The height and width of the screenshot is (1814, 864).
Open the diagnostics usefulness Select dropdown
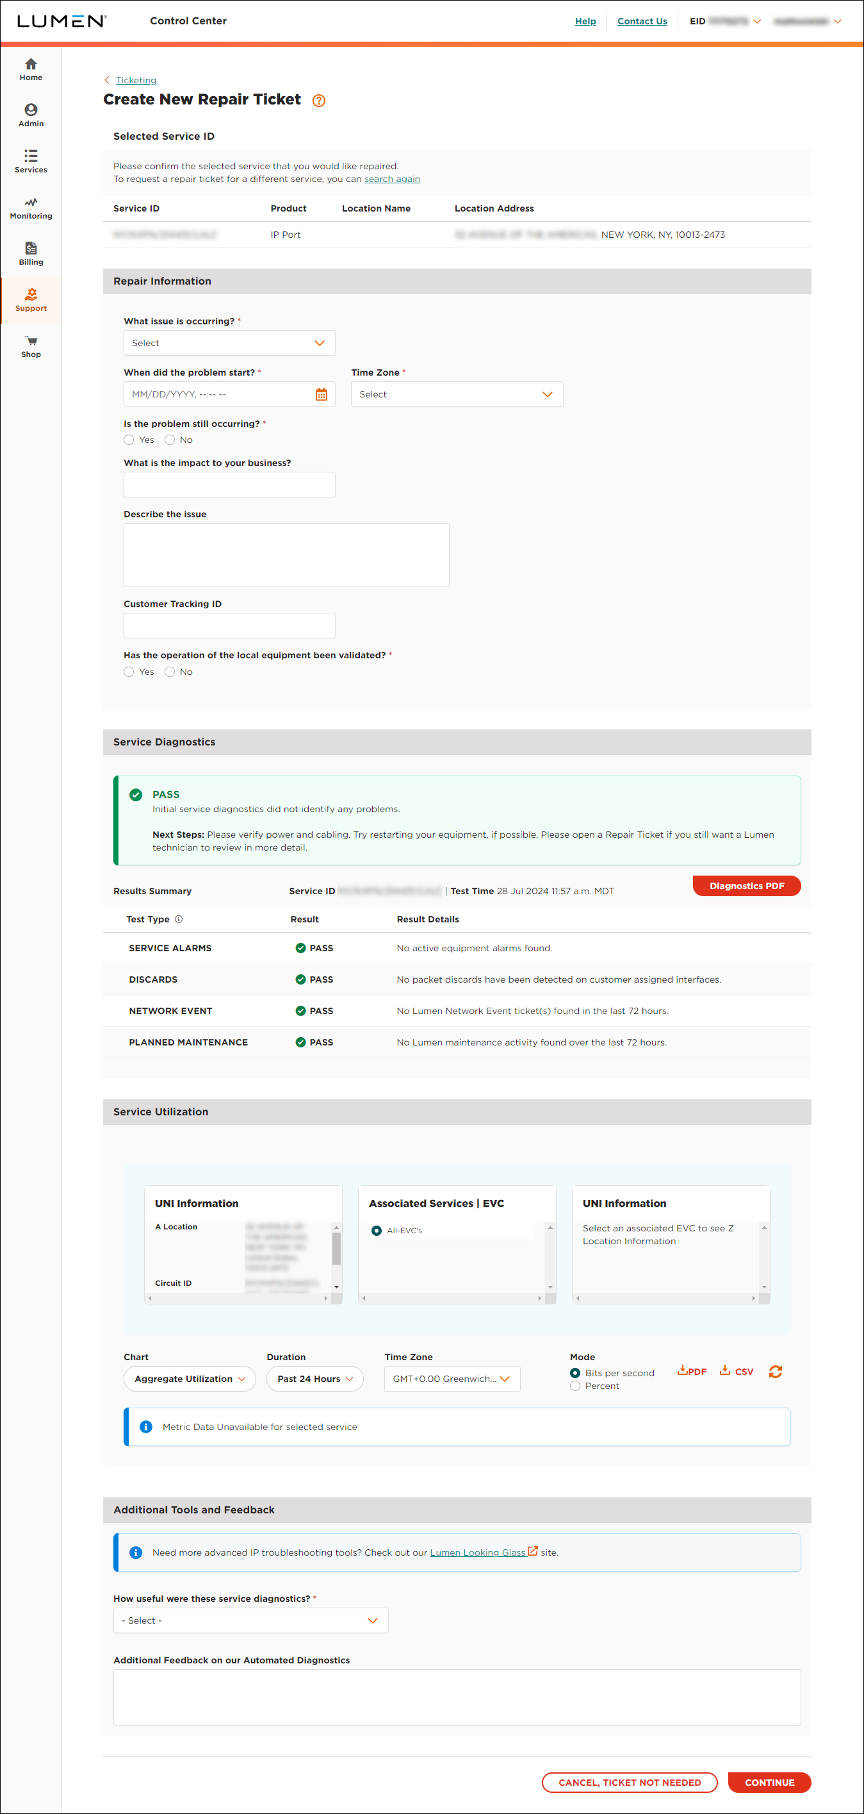[250, 1620]
